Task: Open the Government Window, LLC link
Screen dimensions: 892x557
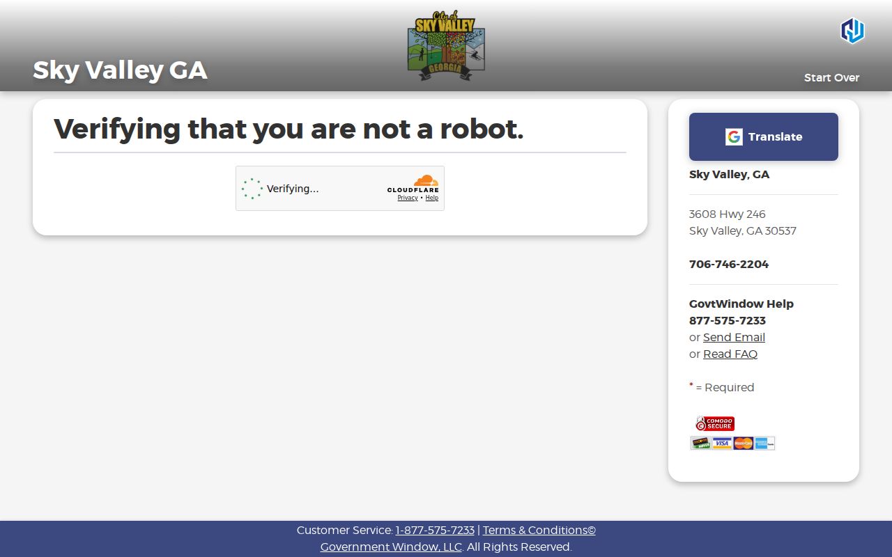Action: [391, 547]
